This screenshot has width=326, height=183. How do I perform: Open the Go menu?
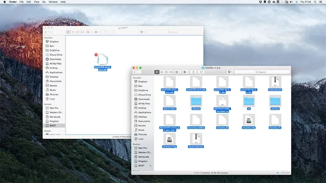coord(44,2)
